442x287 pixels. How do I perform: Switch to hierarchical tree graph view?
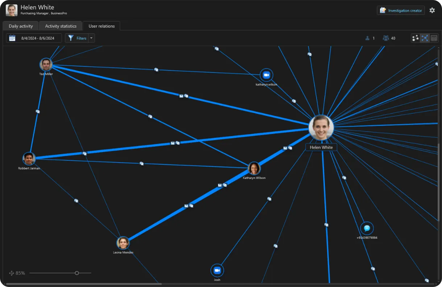416,38
